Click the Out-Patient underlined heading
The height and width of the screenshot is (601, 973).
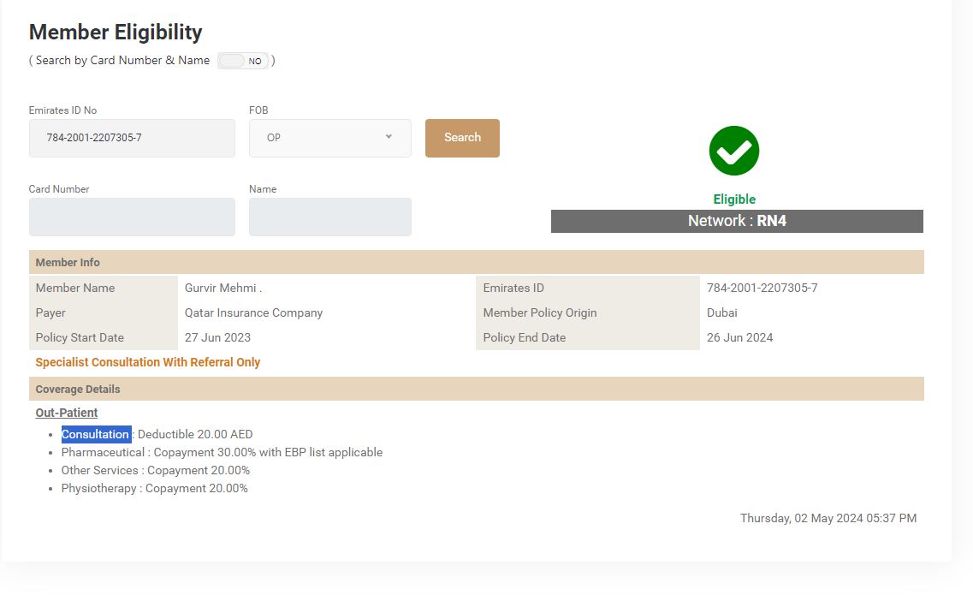click(67, 413)
